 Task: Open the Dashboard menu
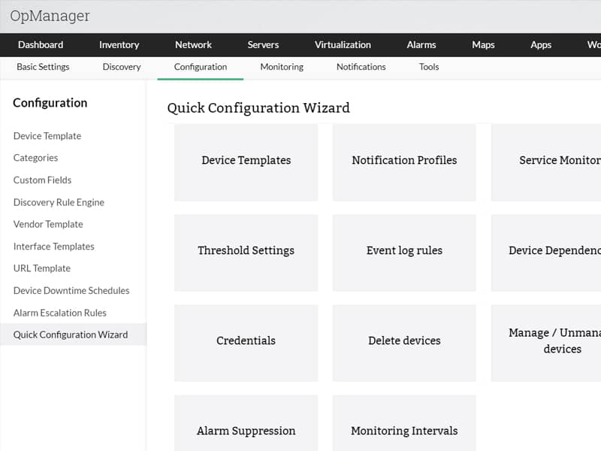click(x=41, y=45)
